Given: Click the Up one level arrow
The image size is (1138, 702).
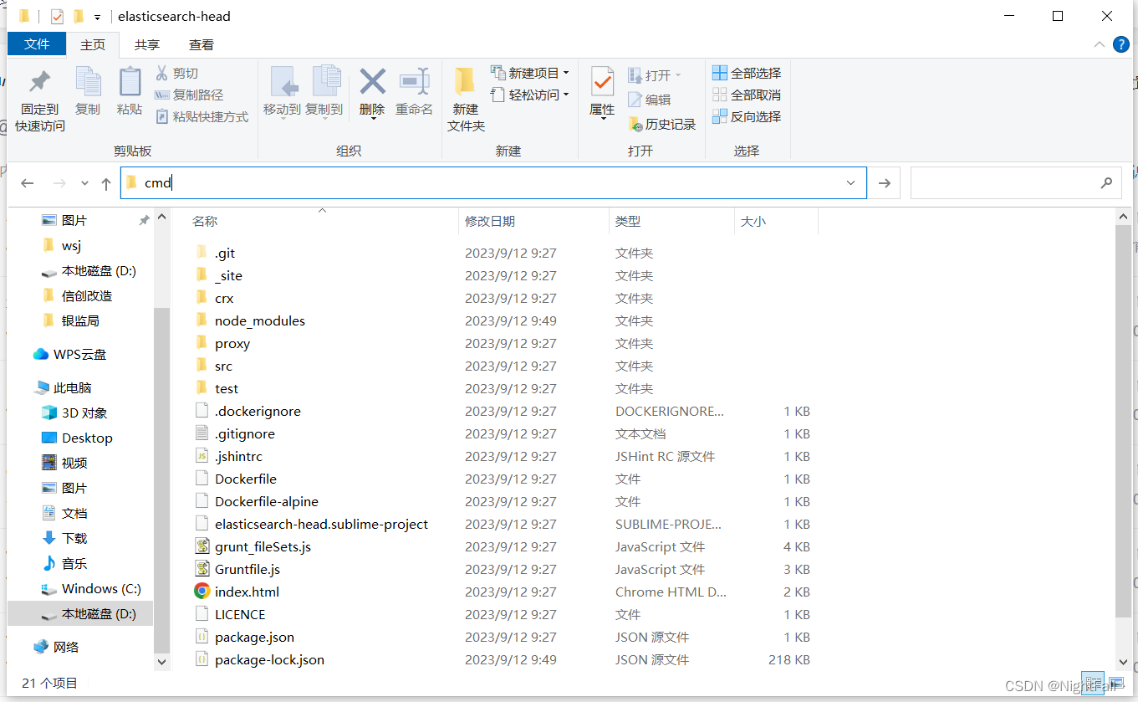Looking at the screenshot, I should pyautogui.click(x=106, y=183).
